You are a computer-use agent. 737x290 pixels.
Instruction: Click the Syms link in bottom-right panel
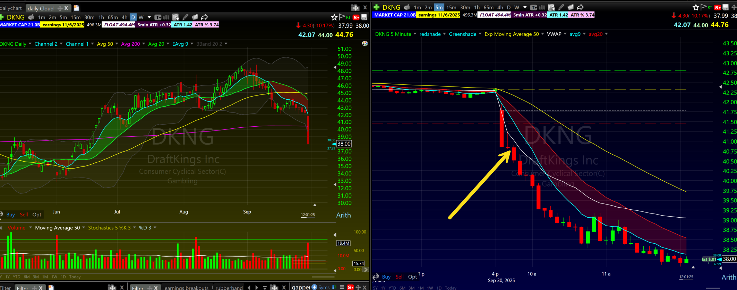(x=324, y=287)
